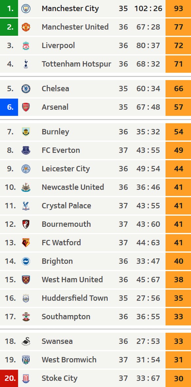Select the Swansea team name
191x387 pixels.
pos(57,341)
